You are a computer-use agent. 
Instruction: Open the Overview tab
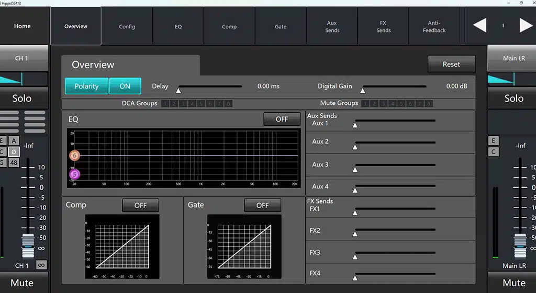(76, 26)
